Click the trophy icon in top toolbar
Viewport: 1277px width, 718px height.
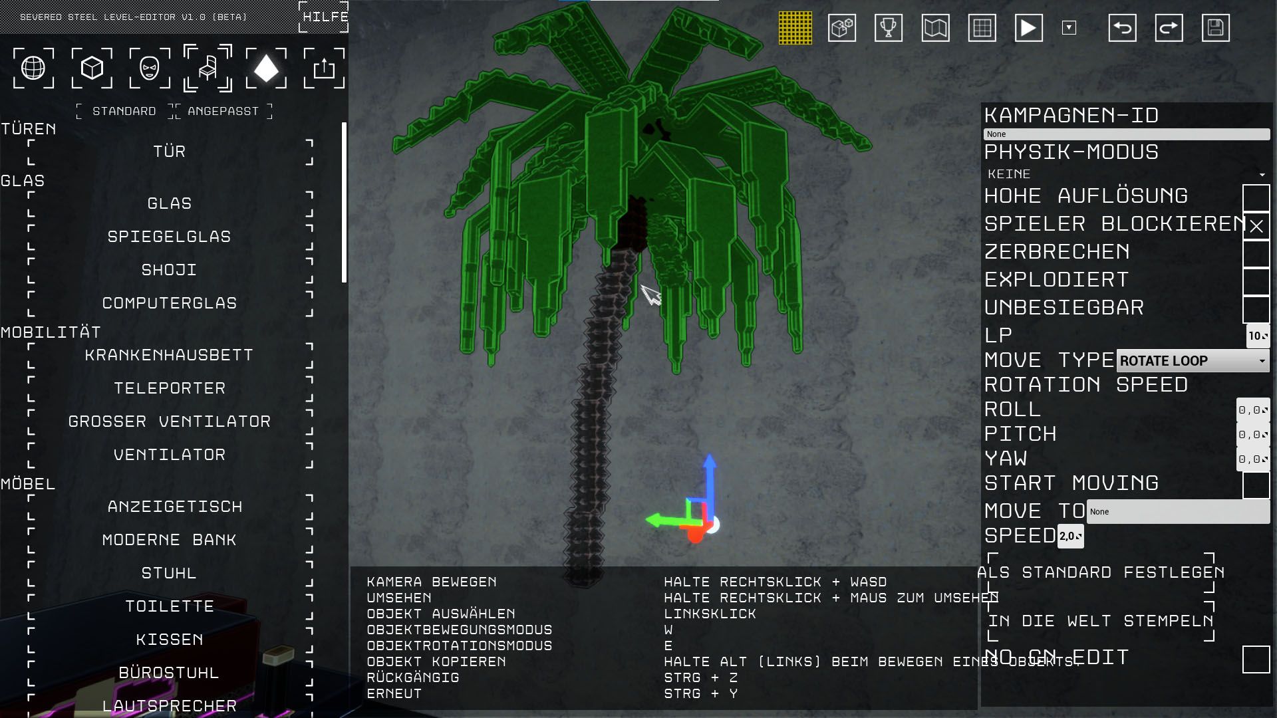tap(889, 28)
